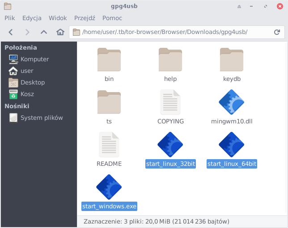This screenshot has height=228, width=288.
Task: Click the start_linux_32bit executable
Action: [x=170, y=145]
